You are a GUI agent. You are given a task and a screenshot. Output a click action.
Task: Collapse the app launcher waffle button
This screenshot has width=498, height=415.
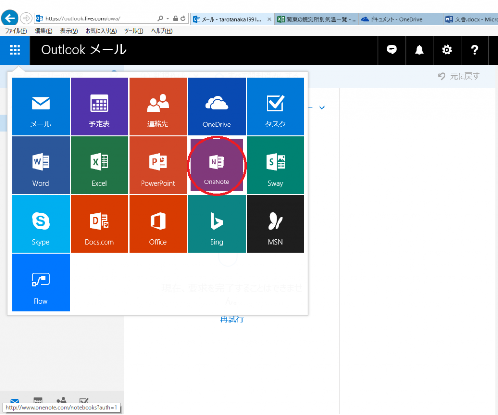15,50
